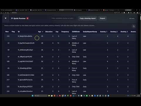Select row number 22 cell
The image size is (141, 106).
[9, 43]
